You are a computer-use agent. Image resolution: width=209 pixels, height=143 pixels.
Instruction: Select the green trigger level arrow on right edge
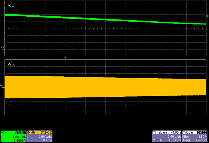[x=207, y=16]
